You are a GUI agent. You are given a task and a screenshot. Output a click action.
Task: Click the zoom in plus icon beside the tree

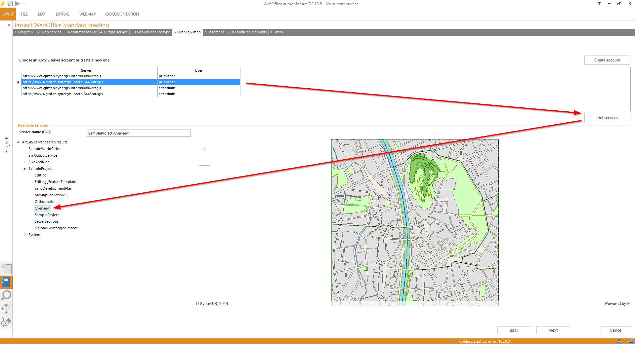[x=204, y=149]
